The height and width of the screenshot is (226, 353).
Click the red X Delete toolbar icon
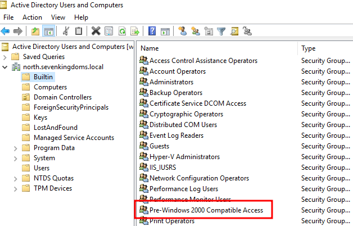coord(96,31)
